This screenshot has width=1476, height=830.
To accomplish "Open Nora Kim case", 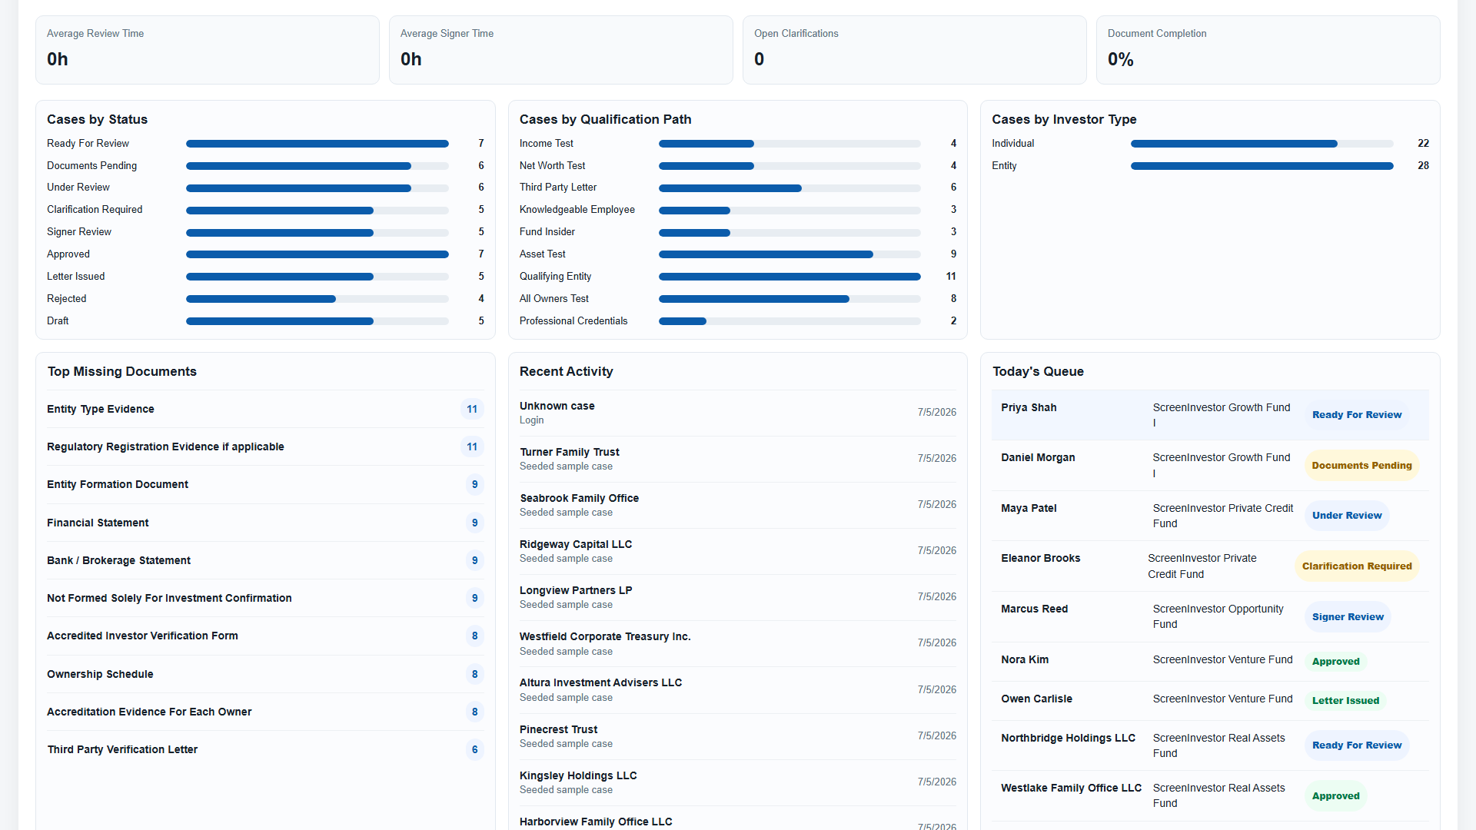I will (x=1210, y=662).
